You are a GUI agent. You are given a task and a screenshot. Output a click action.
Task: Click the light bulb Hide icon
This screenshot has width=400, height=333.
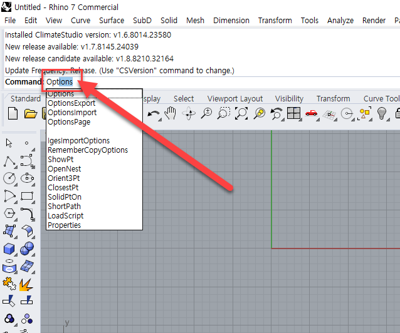click(382, 113)
